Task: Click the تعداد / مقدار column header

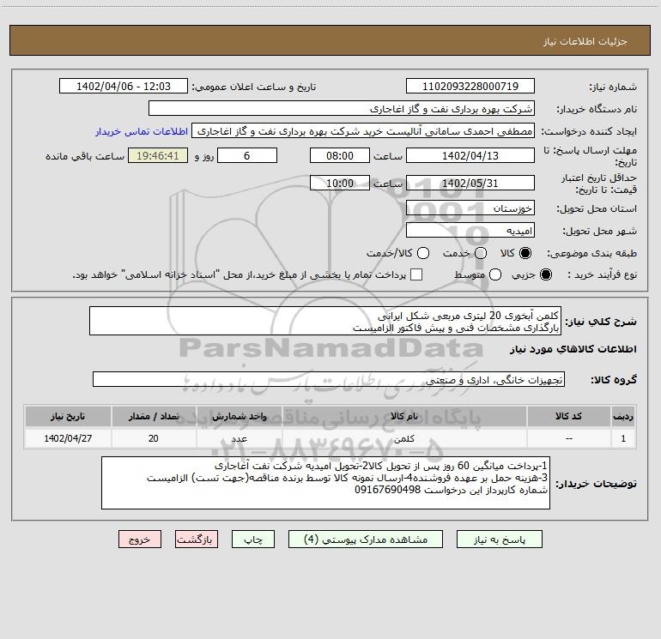Action: click(x=154, y=416)
